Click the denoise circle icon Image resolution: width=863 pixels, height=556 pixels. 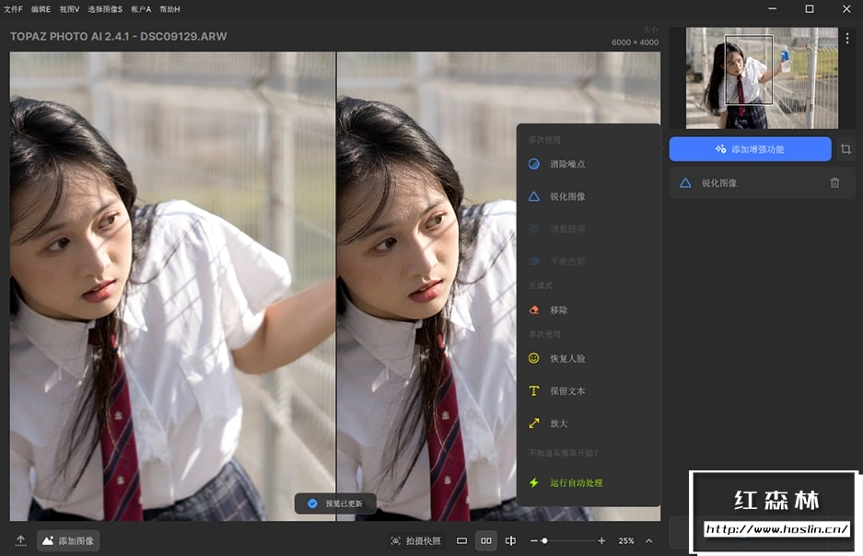pyautogui.click(x=534, y=164)
